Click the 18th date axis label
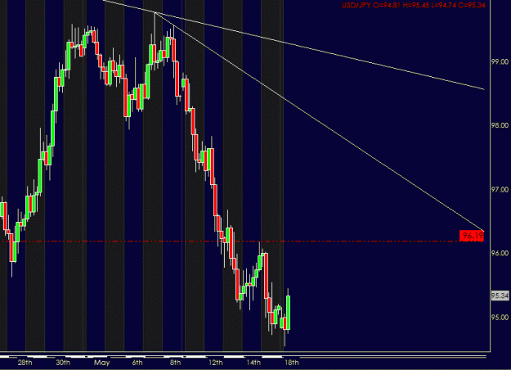The width and height of the screenshot is (511, 370). pyautogui.click(x=291, y=363)
